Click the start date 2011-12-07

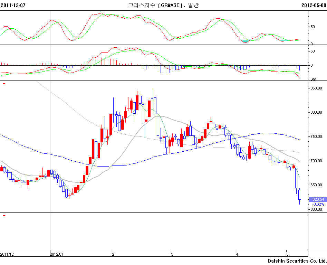[13, 5]
